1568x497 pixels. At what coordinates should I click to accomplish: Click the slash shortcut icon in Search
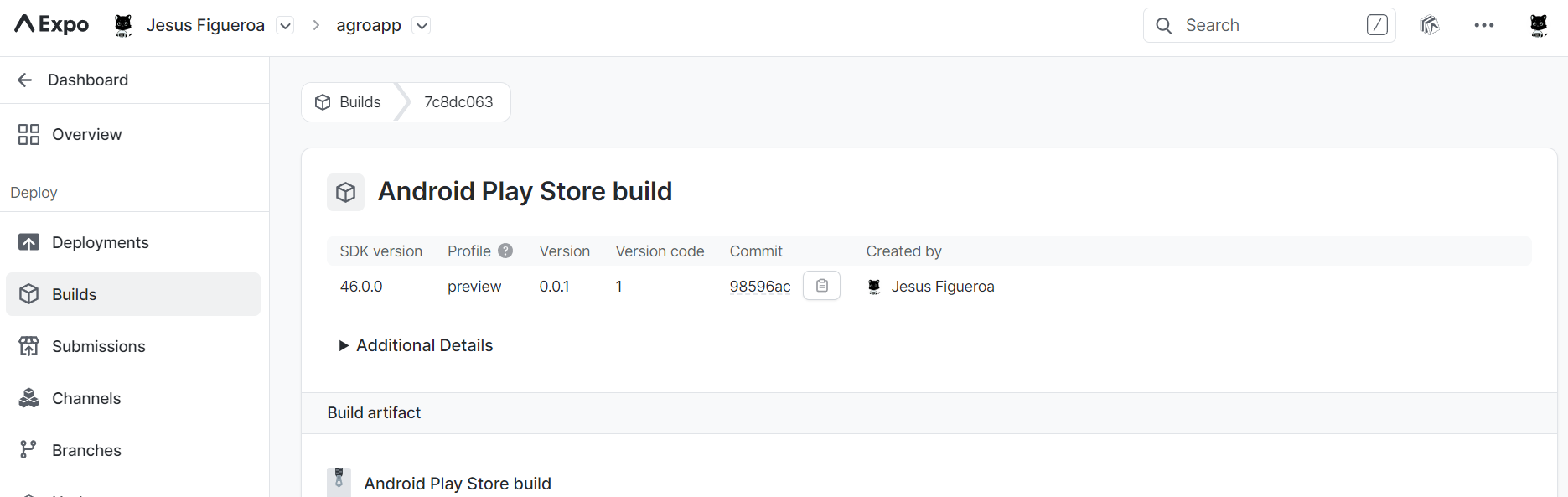point(1377,25)
